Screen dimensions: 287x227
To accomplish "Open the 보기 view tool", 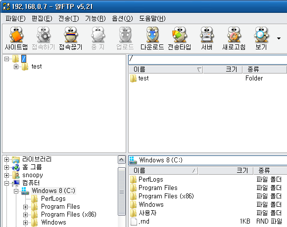I will click(261, 38).
